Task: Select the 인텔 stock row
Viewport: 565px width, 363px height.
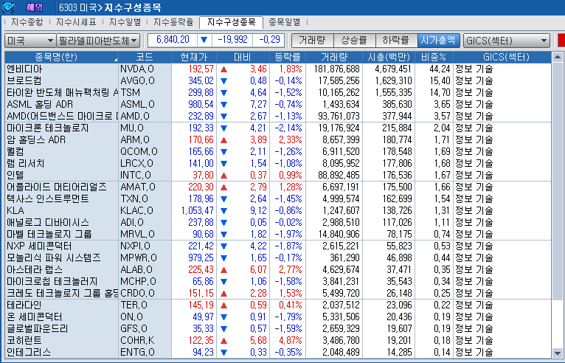Action: tap(59, 175)
